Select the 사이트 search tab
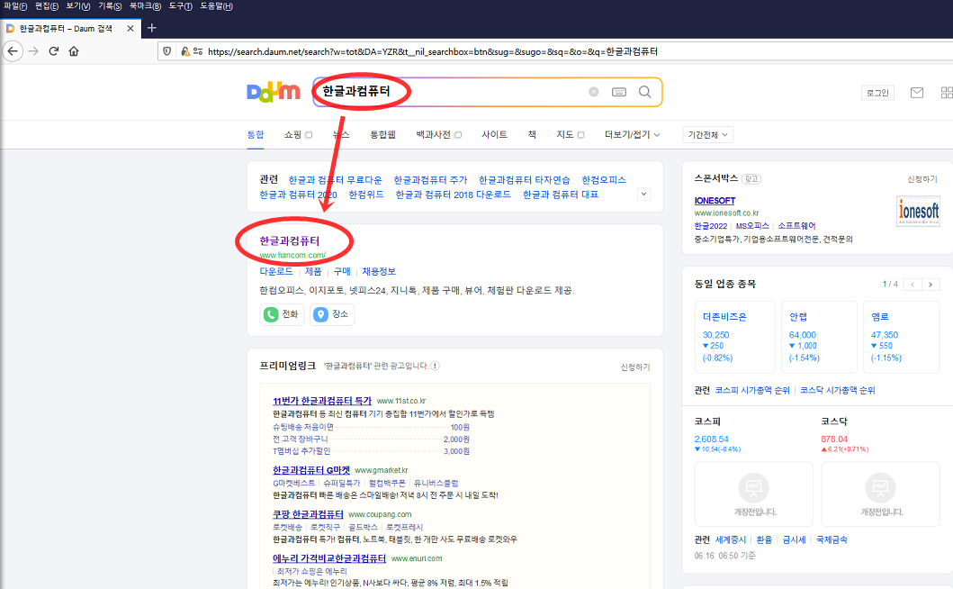This screenshot has height=589, width=953. coord(494,135)
